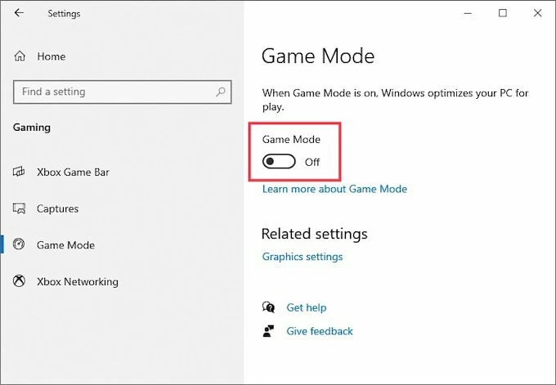The height and width of the screenshot is (385, 556).
Task: Maximize the Settings window
Action: point(503,13)
